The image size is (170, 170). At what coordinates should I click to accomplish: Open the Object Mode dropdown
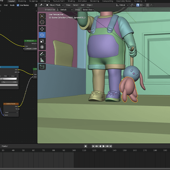[x=55, y=5]
